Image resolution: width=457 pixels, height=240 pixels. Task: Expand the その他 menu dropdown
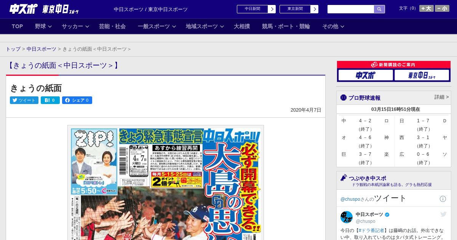pos(333,26)
